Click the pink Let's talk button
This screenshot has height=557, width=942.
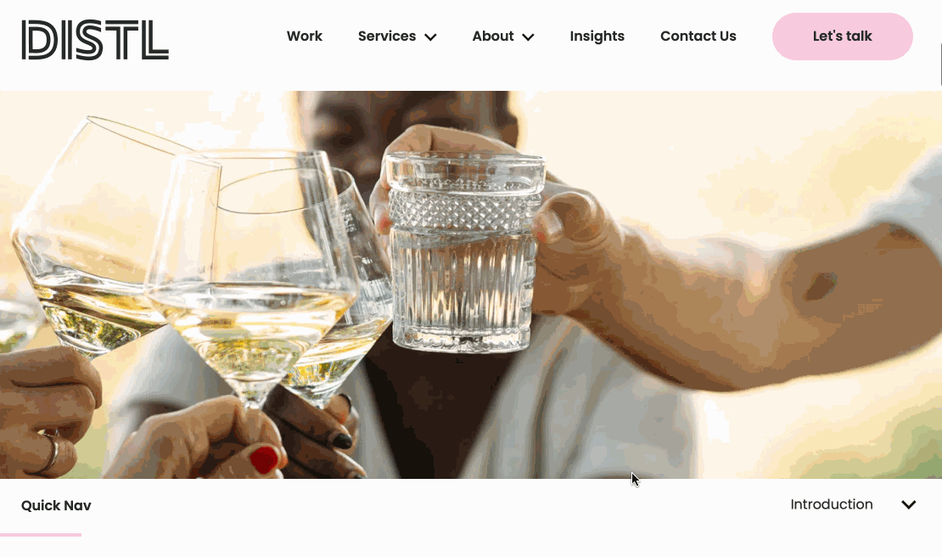[842, 36]
